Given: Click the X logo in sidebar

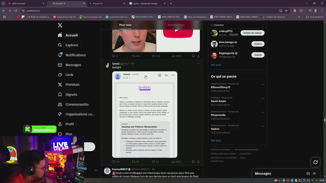Looking at the screenshot, I should pyautogui.click(x=60, y=25).
